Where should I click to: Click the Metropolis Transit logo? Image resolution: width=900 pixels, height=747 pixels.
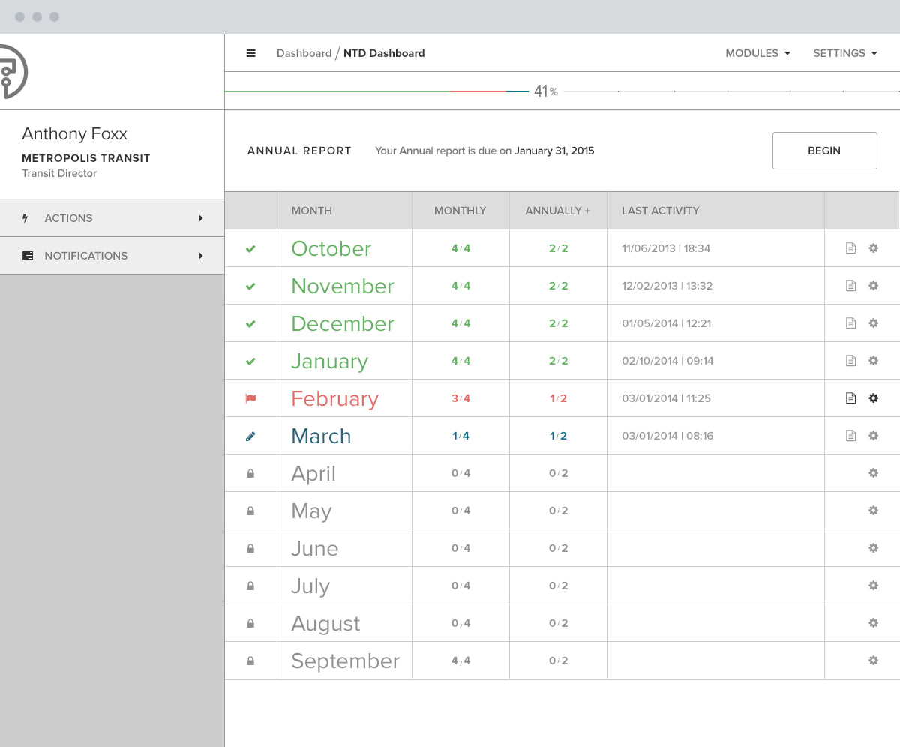13,72
